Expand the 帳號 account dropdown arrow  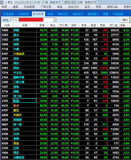(x=54, y=20)
